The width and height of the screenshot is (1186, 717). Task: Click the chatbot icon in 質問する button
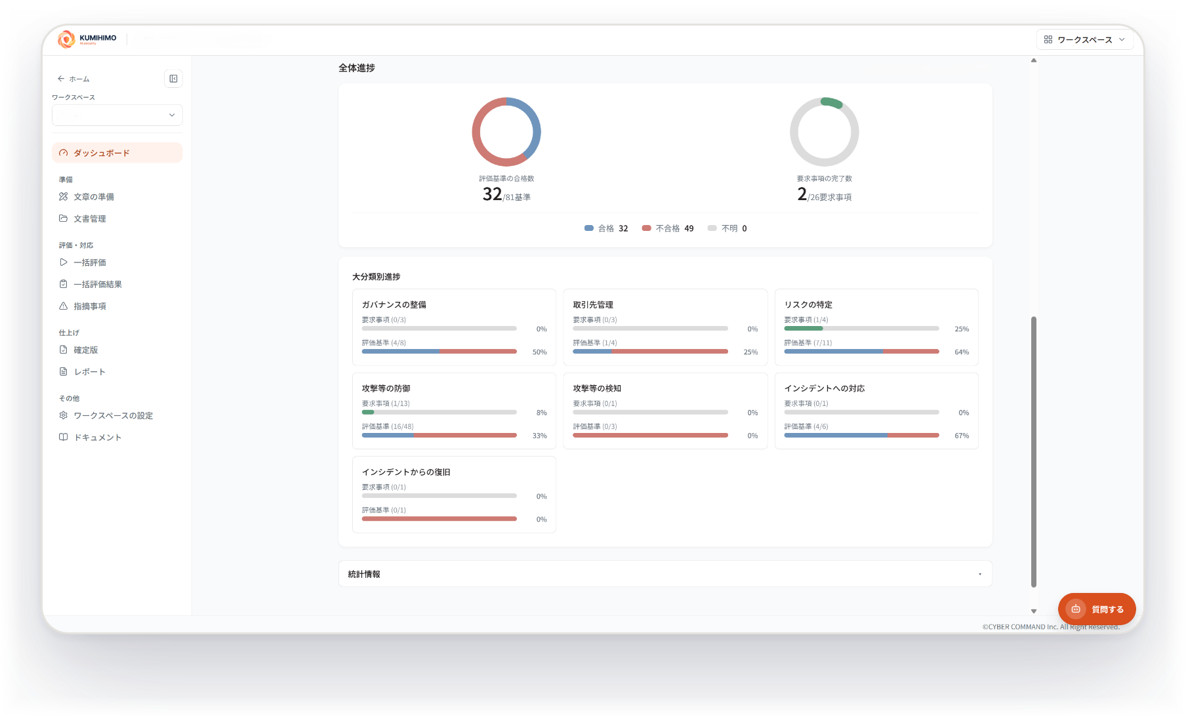(x=1076, y=609)
